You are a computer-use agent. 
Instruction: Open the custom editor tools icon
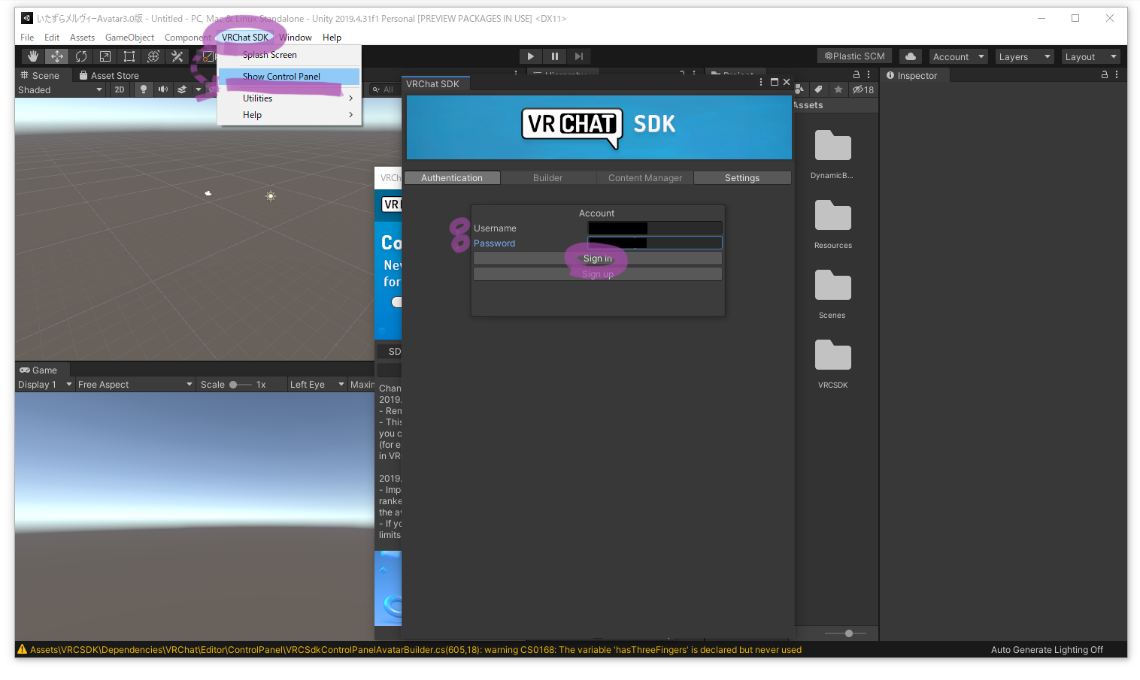[x=177, y=56]
